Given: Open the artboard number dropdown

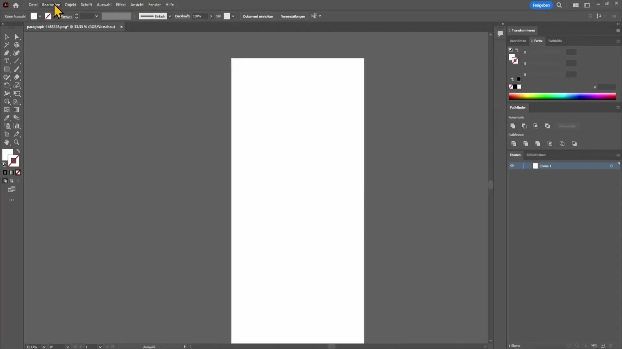Looking at the screenshot, I should pyautogui.click(x=100, y=347).
